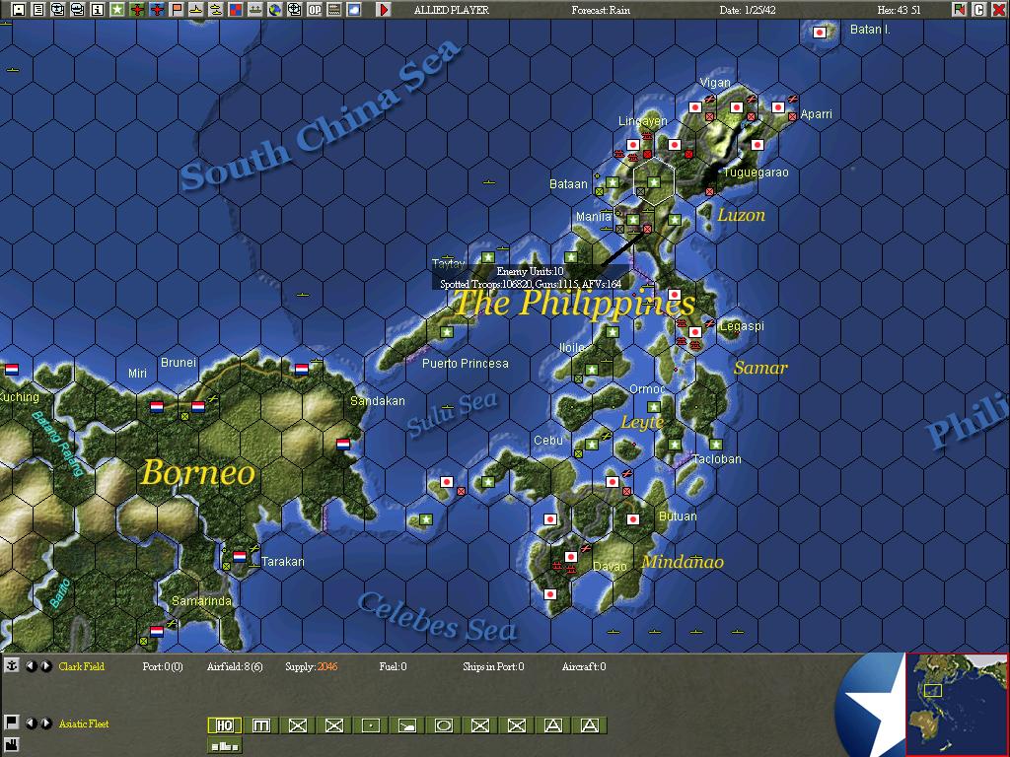This screenshot has height=757, width=1010.
Task: Select previous unit with left arrow by Asiatic Fleet
Action: coord(32,723)
